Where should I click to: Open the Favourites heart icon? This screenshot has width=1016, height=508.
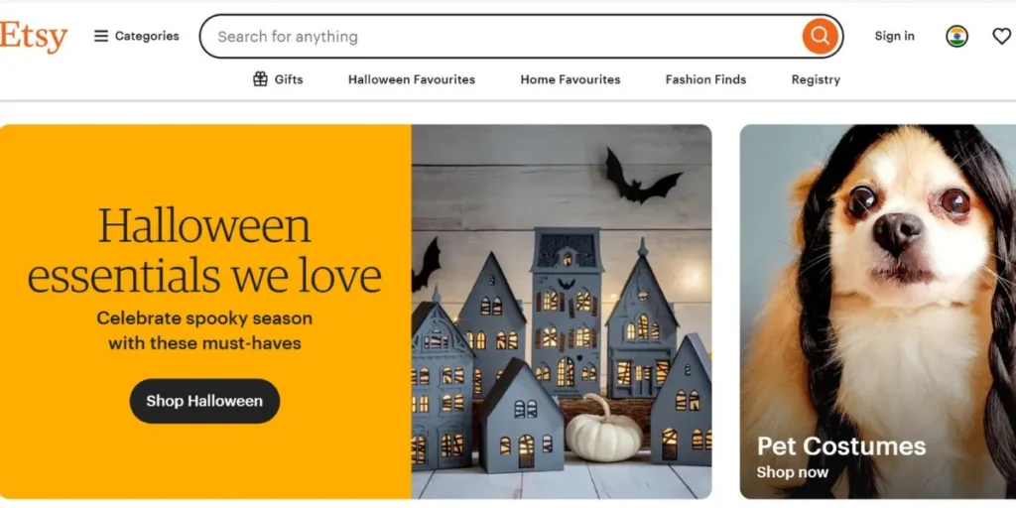1002,37
